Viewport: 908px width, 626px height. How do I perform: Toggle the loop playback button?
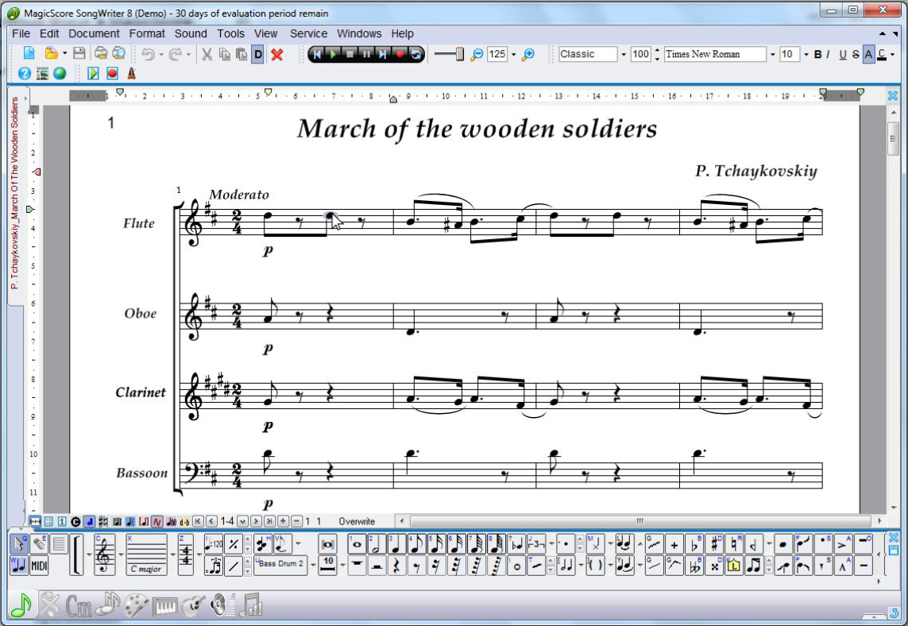[415, 55]
